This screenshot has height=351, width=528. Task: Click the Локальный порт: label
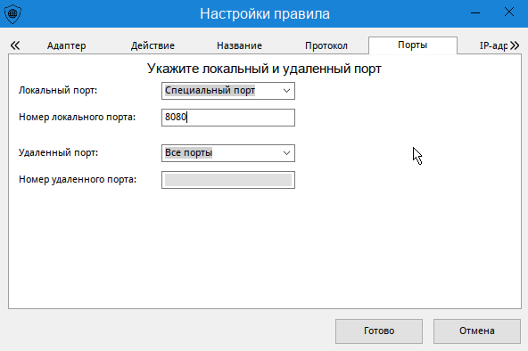[x=58, y=91]
